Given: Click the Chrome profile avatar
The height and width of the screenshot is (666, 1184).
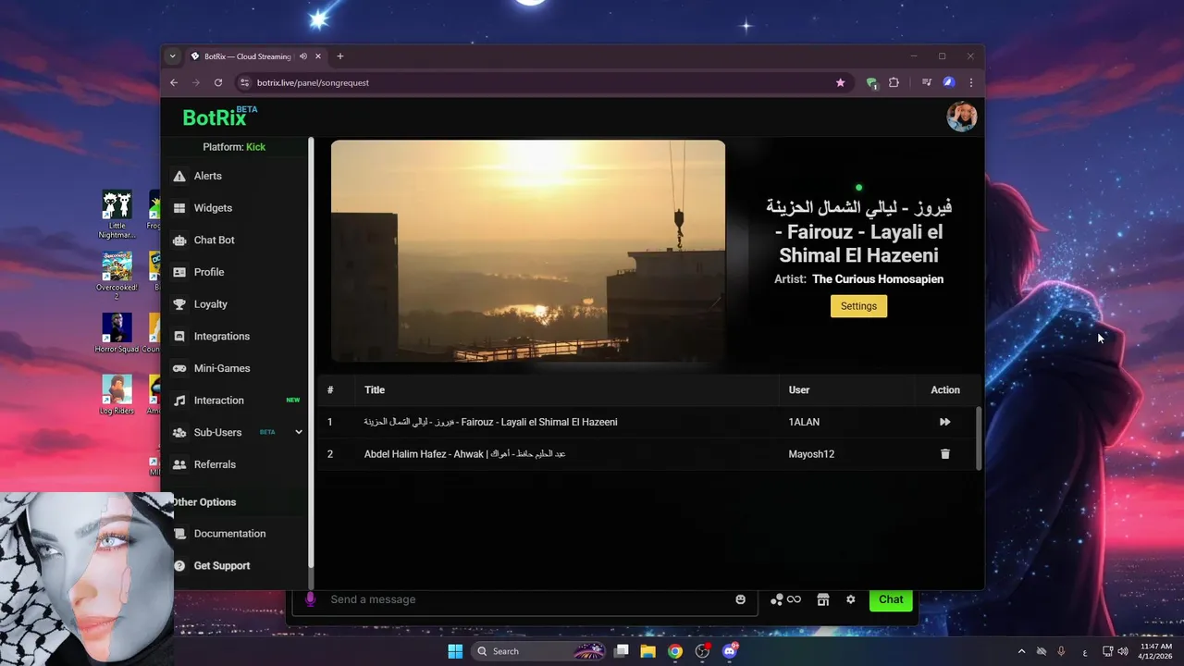Looking at the screenshot, I should pyautogui.click(x=948, y=82).
